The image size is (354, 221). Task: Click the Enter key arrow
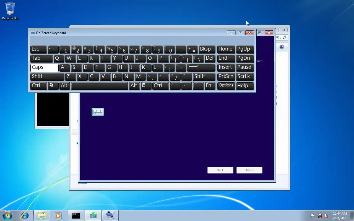[x=201, y=68]
